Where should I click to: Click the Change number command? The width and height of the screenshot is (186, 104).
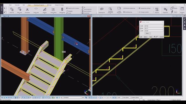pos(144,12)
